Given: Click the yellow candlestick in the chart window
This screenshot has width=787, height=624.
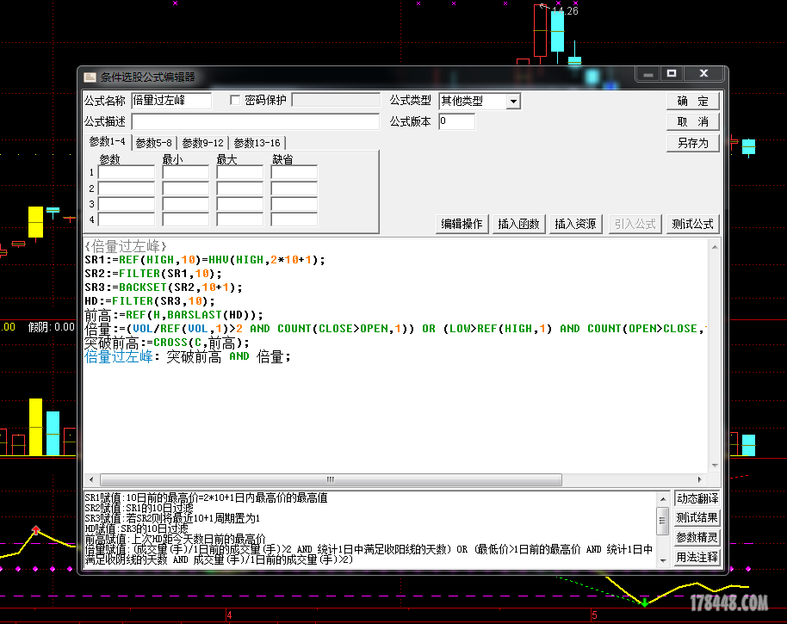Looking at the screenshot, I should point(35,222).
